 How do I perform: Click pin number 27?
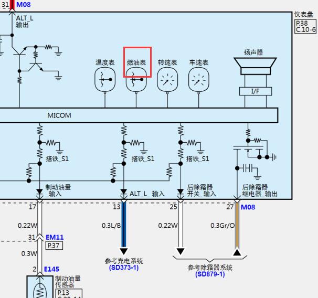[x=230, y=207]
